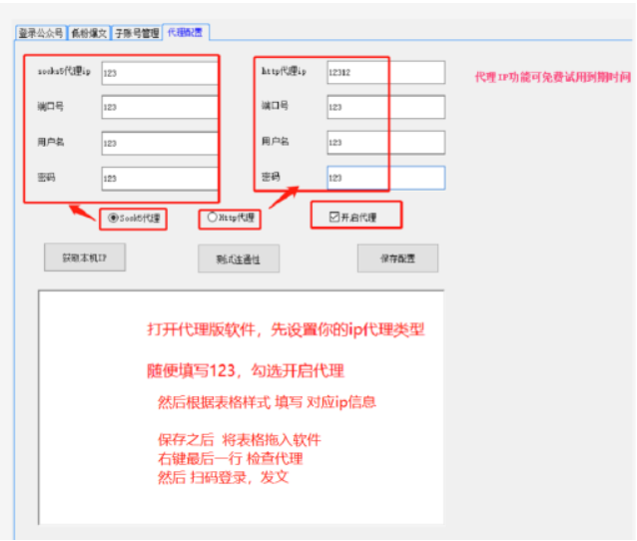637x541 pixels.
Task: Click the socks5 端口号 input field
Action: point(158,107)
